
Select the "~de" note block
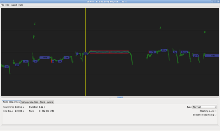pyautogui.click(x=44, y=57)
